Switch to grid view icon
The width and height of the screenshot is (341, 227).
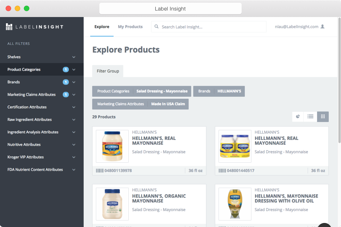tap(323, 117)
